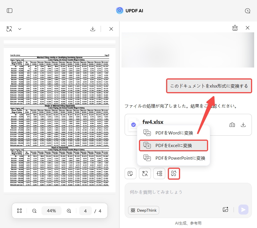Send the message with the blue arrow button
257x228 pixels.
(x=243, y=210)
